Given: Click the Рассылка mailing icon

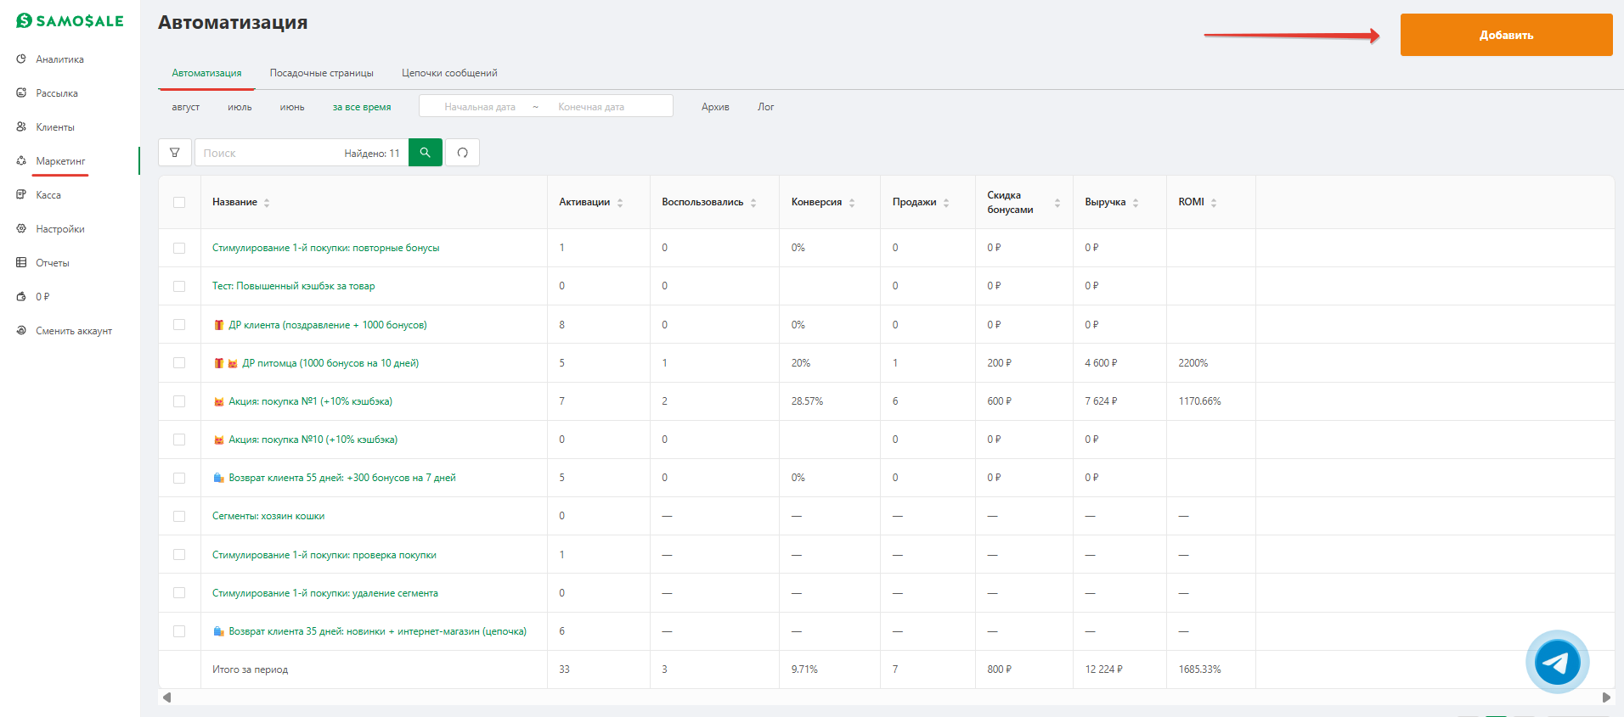Looking at the screenshot, I should tap(21, 93).
